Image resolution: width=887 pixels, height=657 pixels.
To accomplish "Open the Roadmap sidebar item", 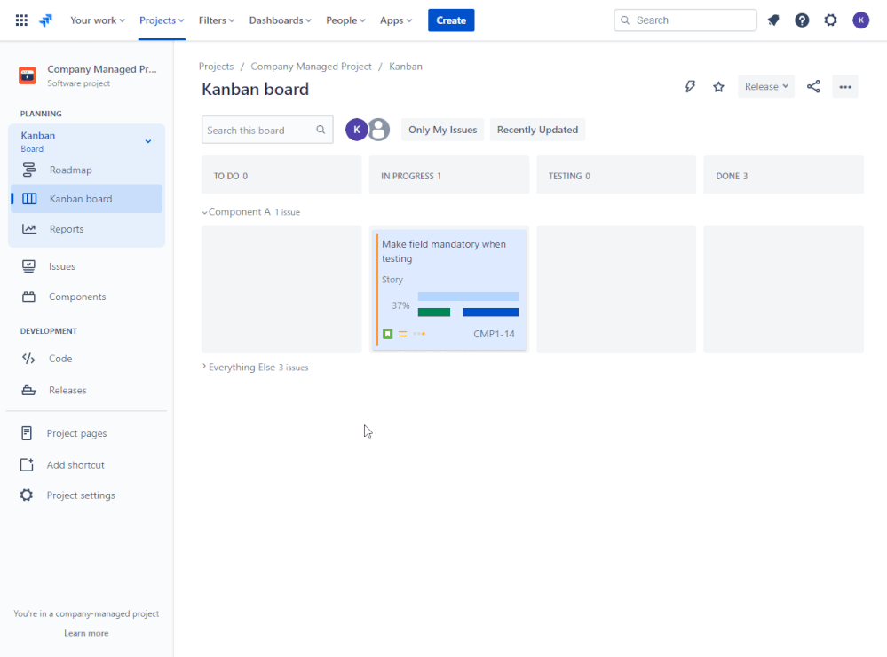I will pos(86,170).
